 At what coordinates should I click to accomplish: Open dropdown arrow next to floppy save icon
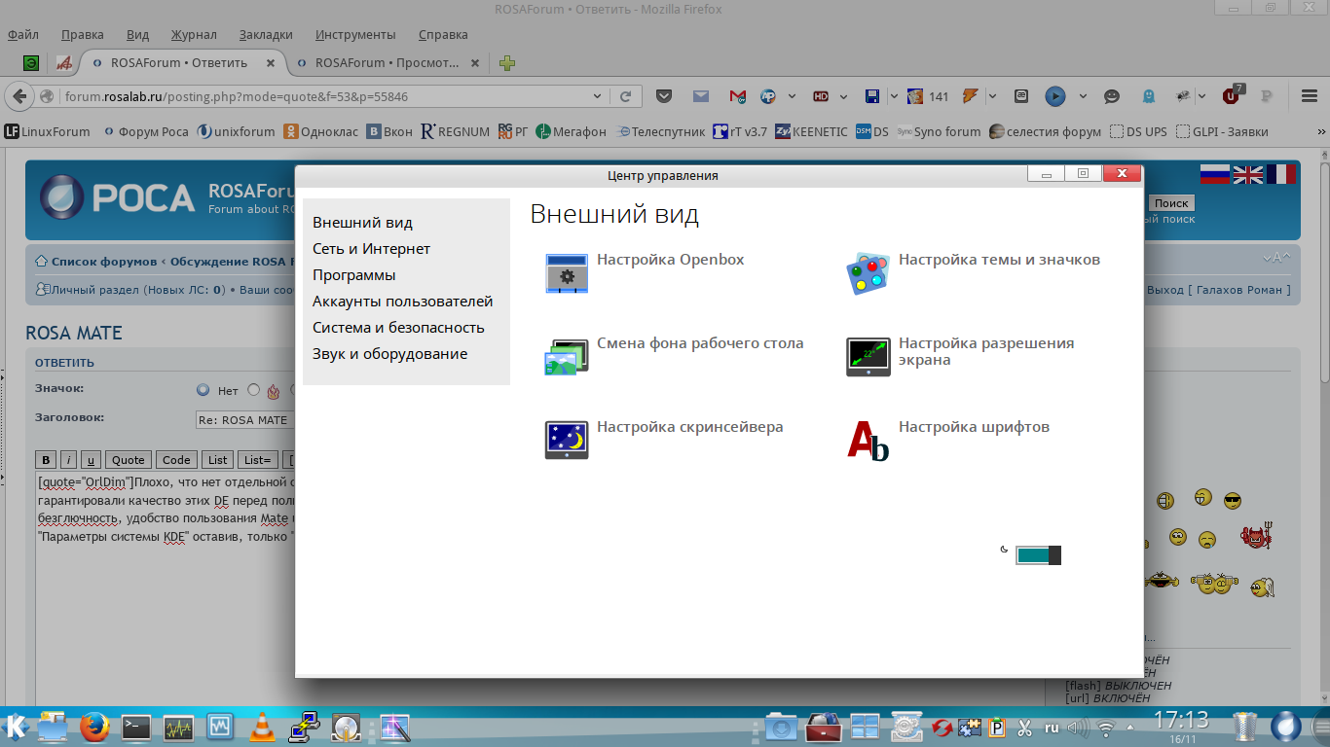coord(894,96)
